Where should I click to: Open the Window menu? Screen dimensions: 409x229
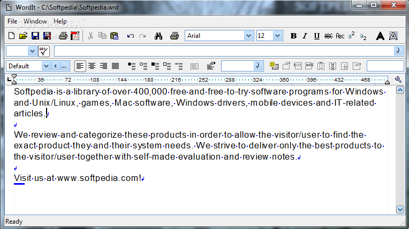tap(35, 21)
